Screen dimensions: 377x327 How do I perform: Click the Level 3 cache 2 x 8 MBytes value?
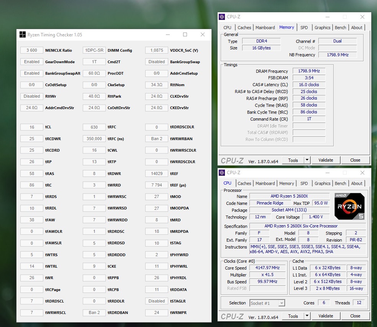328,288
